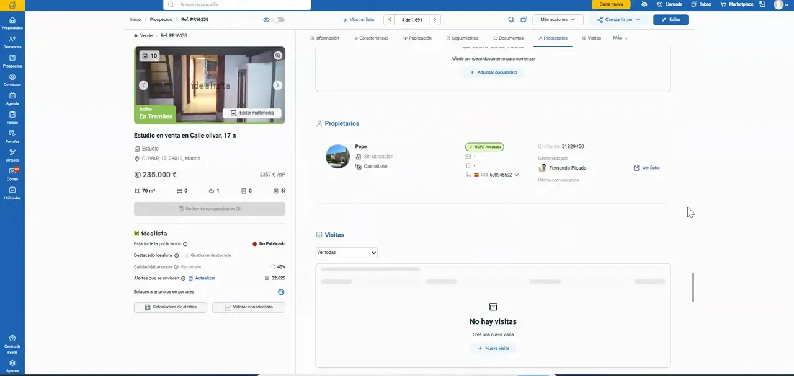Click the magnifier search icon in toolbar
This screenshot has height=376, width=794.
point(511,20)
